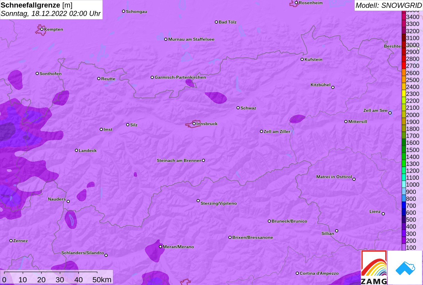Click the Kempten city marker dot
The image size is (423, 285).
tap(42, 29)
